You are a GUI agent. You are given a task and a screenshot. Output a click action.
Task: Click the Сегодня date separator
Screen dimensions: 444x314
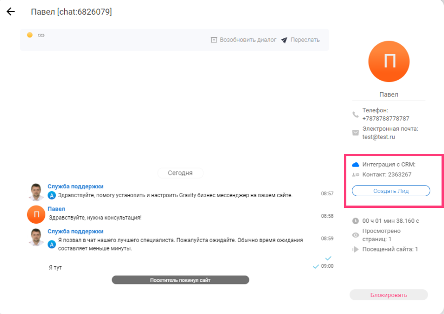tap(180, 173)
